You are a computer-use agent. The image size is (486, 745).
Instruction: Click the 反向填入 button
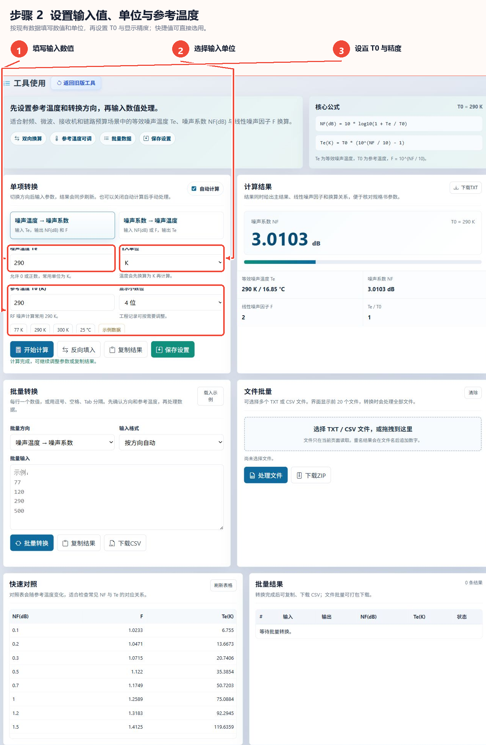79,350
